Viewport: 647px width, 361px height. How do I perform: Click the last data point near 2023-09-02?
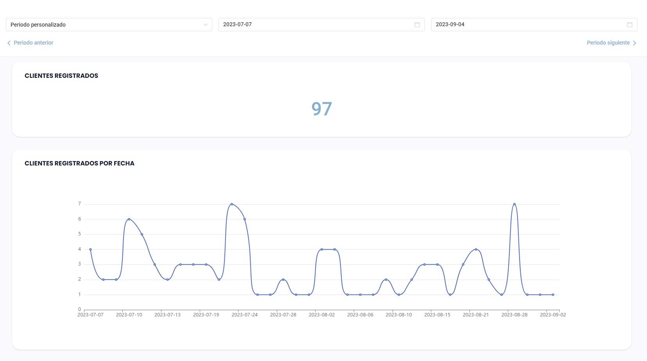[553, 294]
